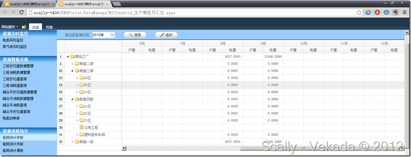
Task: Click the B1区 folder icon
Action: (x=82, y=113)
